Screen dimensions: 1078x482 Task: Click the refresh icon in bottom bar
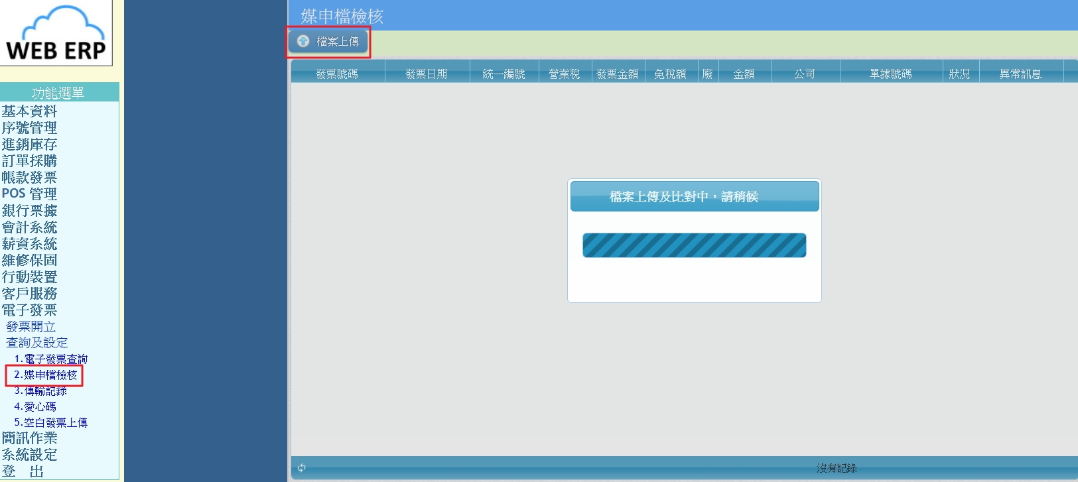[302, 468]
